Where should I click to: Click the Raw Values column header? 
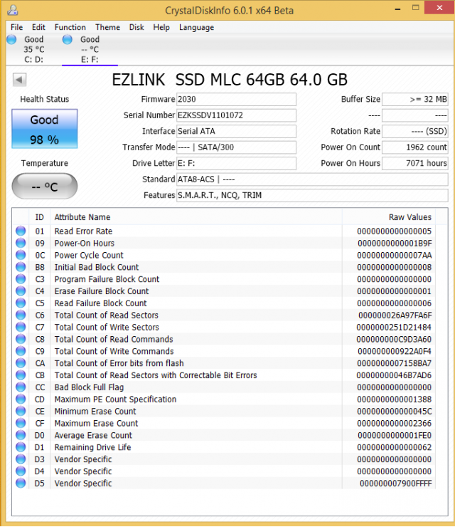point(389,217)
